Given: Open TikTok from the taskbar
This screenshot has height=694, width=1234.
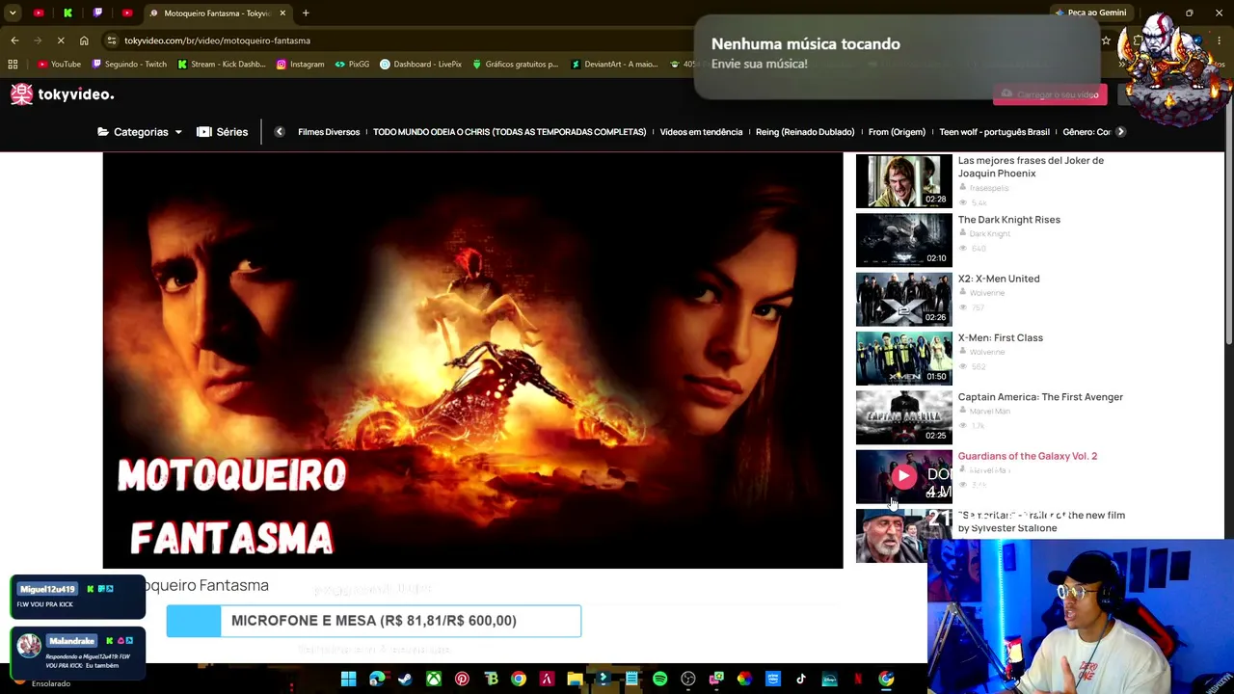Looking at the screenshot, I should 801,680.
